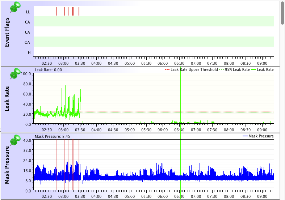The width and height of the screenshot is (285, 200).
Task: Click the pin icon on Leak Rate graph
Action: [15, 73]
